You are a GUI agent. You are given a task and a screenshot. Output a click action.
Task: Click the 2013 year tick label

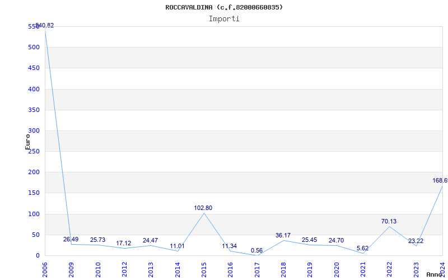[x=151, y=269]
